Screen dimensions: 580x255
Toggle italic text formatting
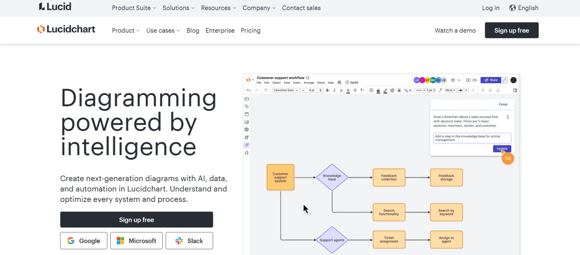pos(334,90)
